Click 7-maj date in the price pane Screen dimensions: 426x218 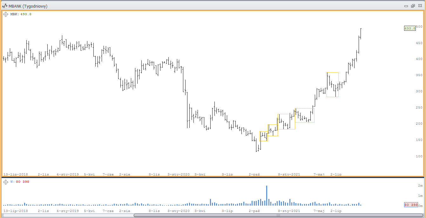pos(319,175)
